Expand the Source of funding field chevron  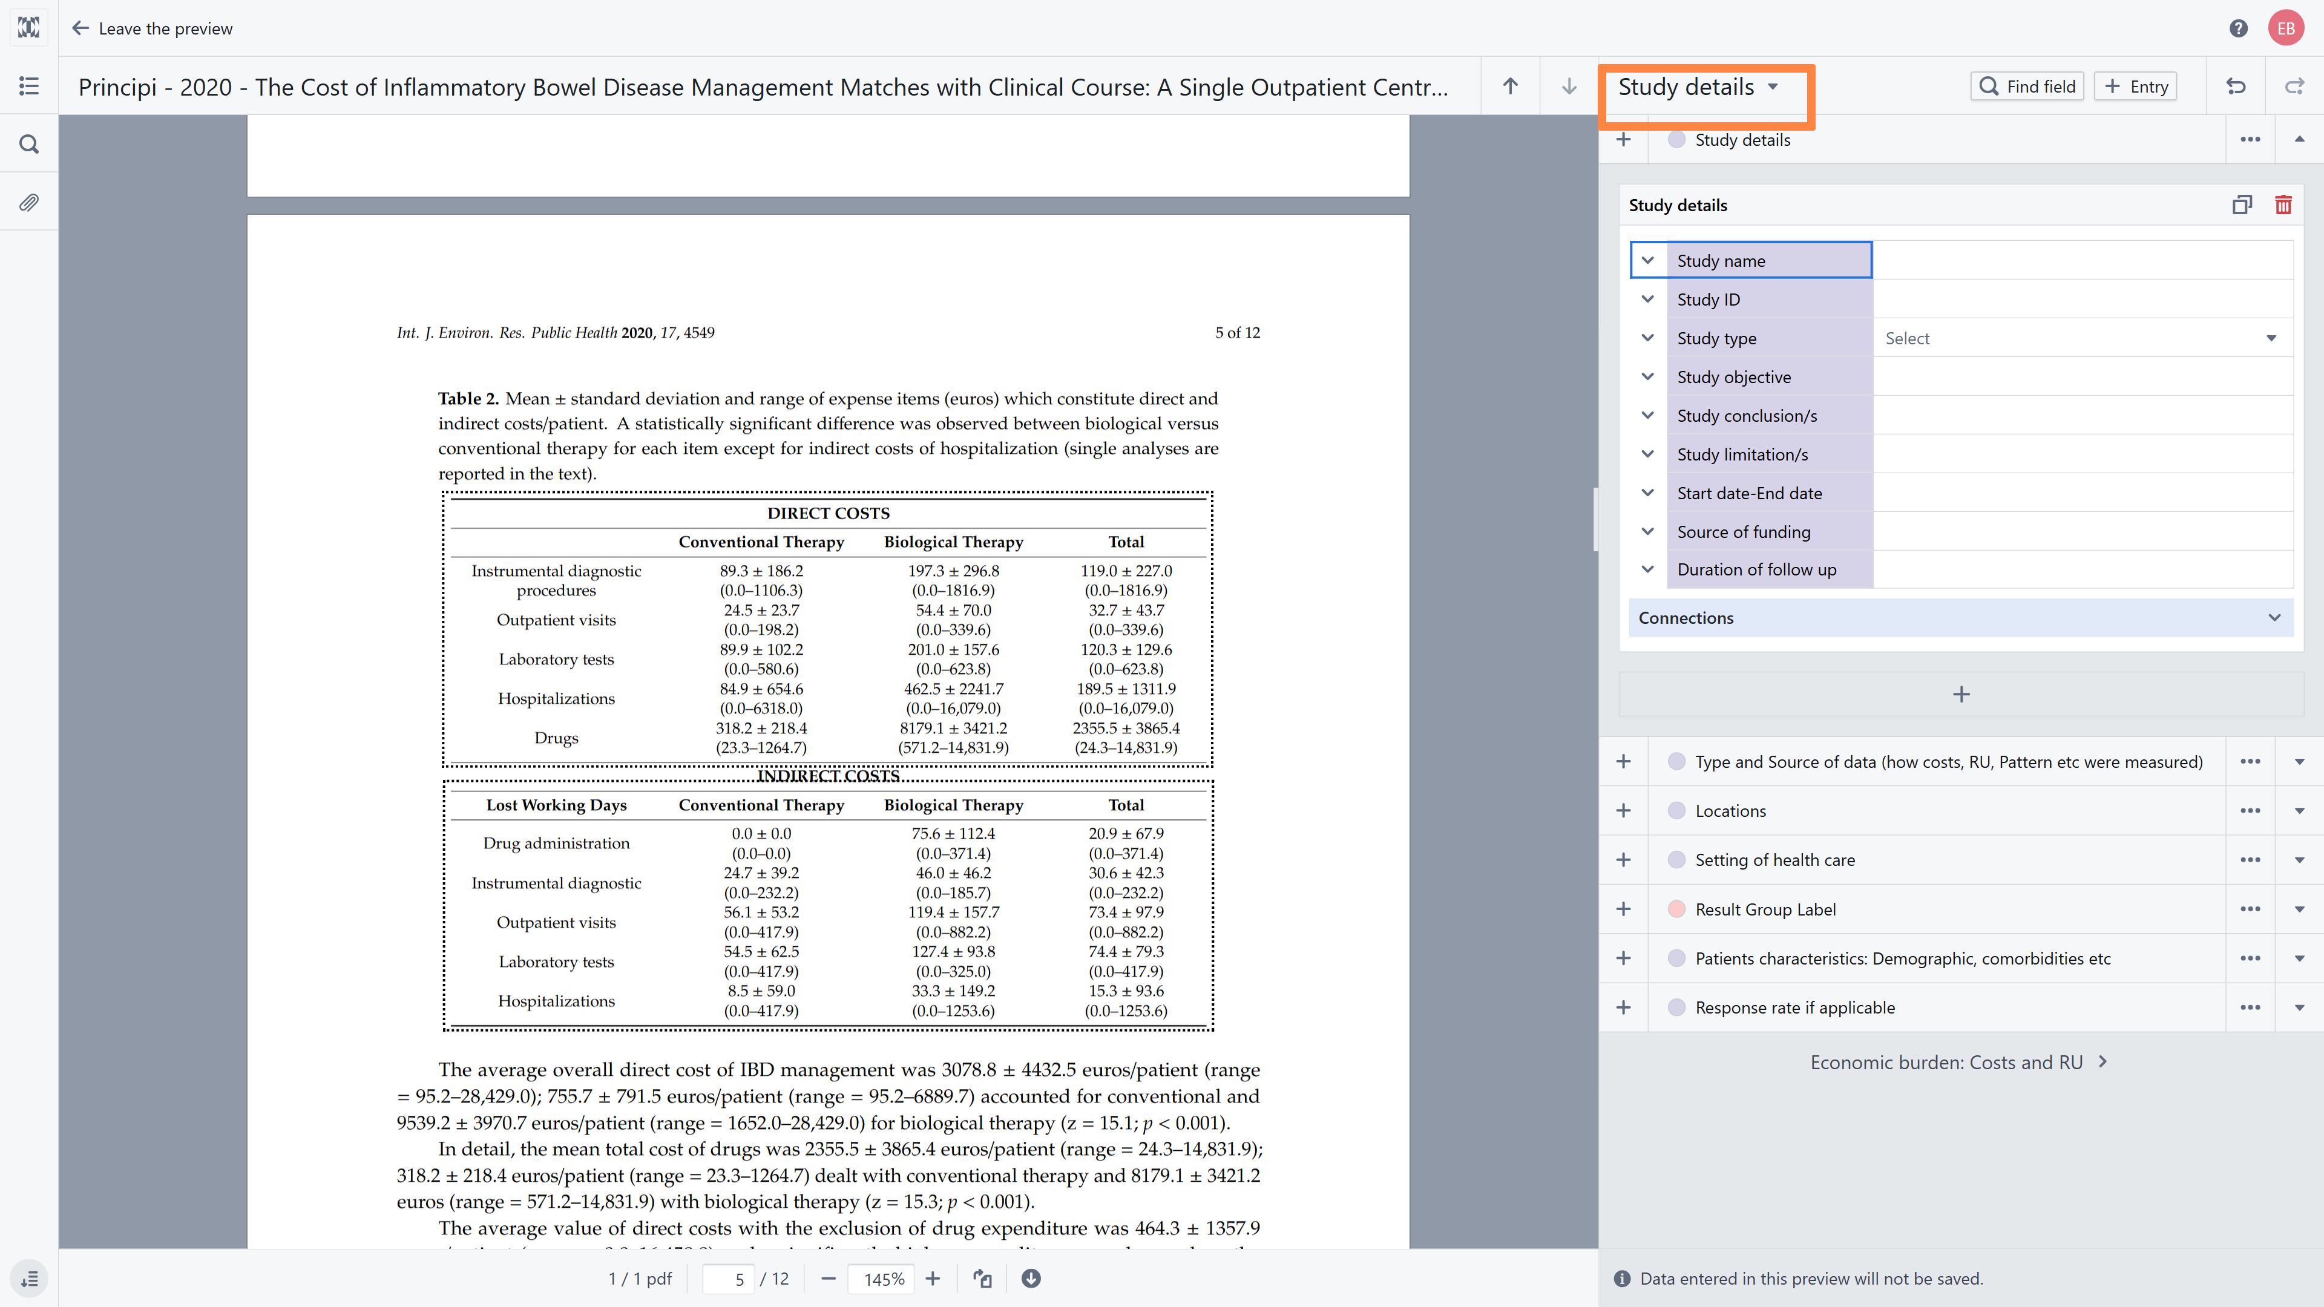click(1647, 532)
